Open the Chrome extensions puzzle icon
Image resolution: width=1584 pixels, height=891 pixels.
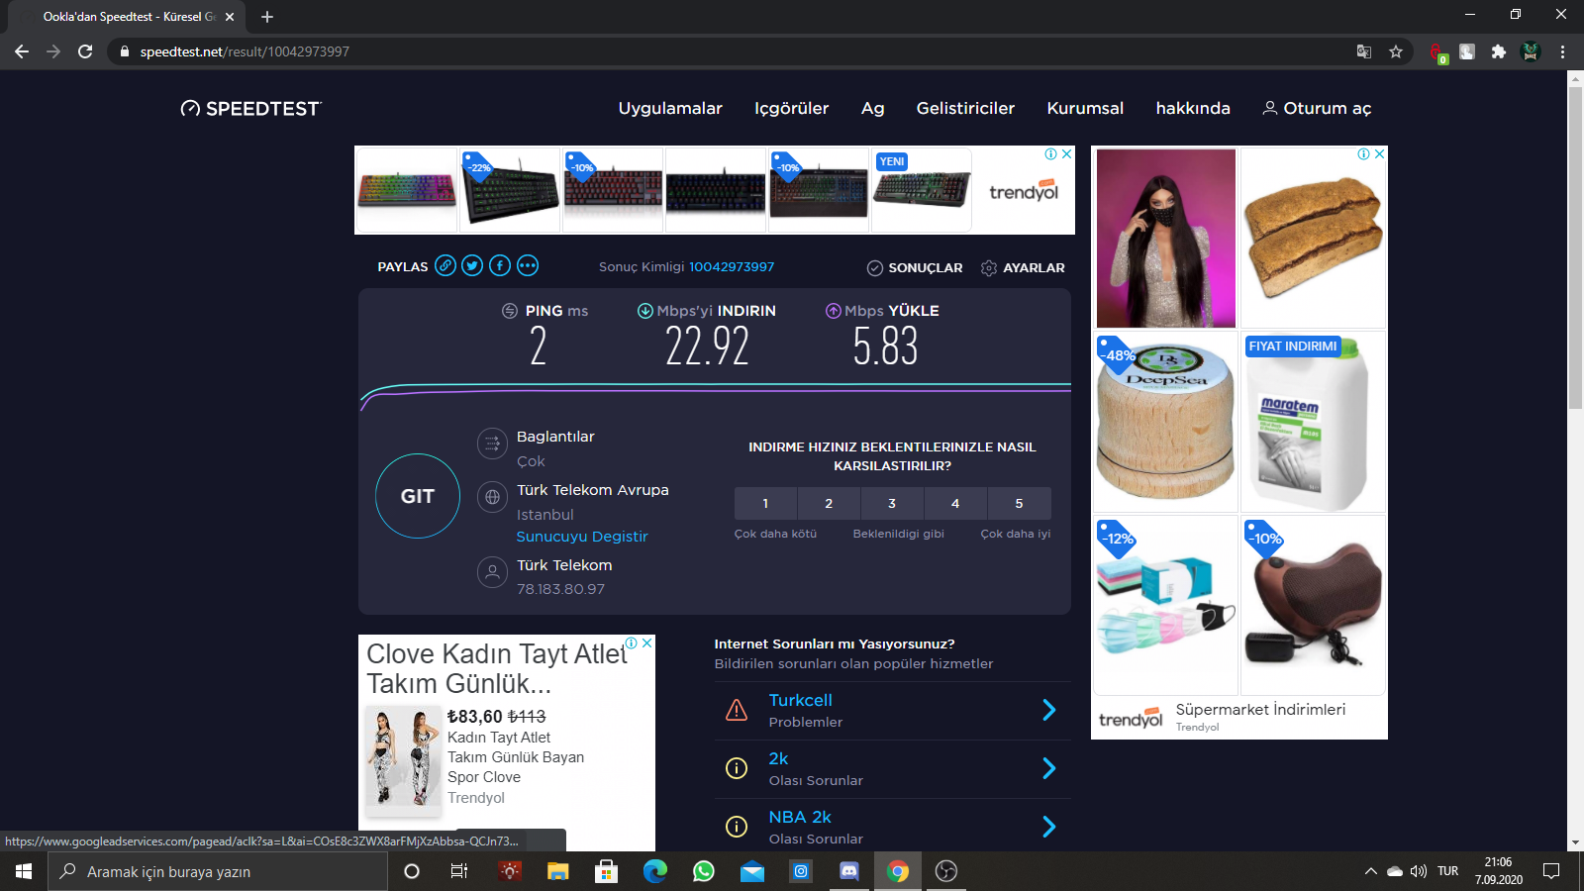(x=1499, y=51)
